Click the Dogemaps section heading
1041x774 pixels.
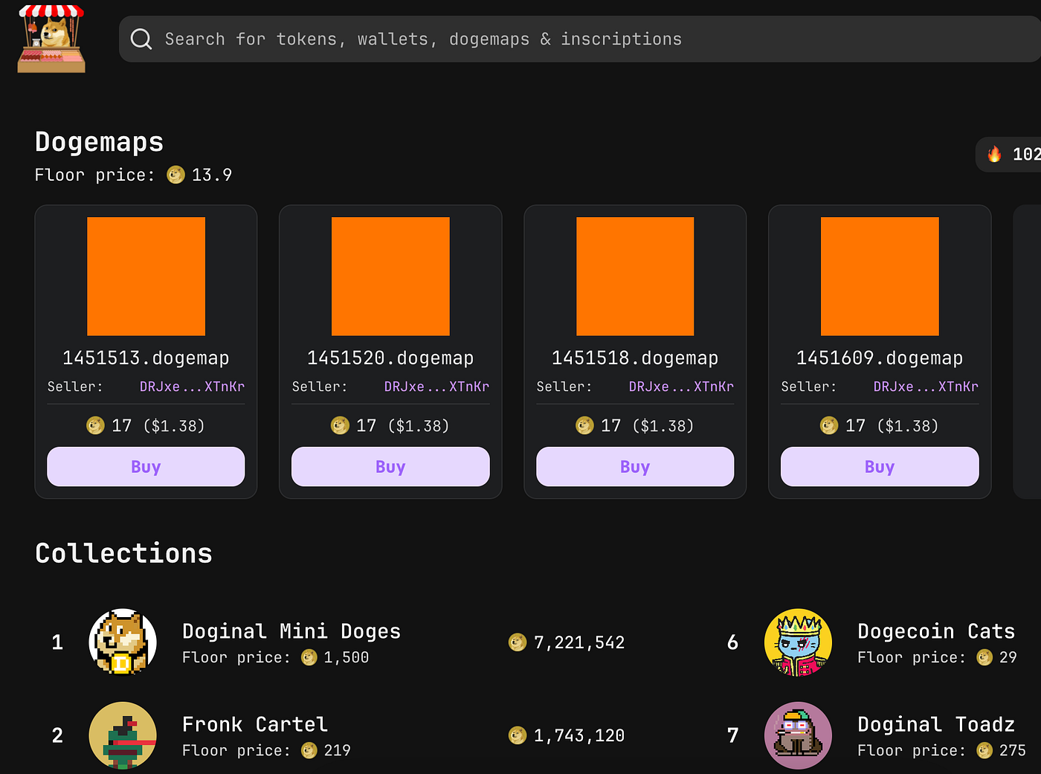tap(100, 141)
